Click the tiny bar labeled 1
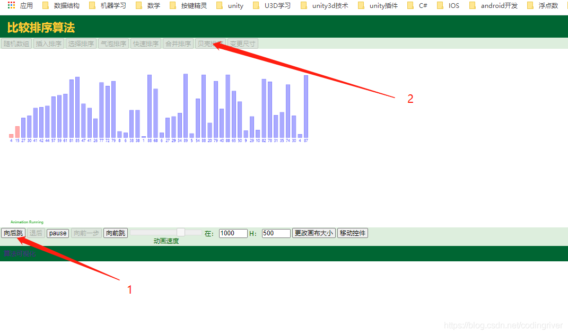The height and width of the screenshot is (335, 568). (x=143, y=137)
